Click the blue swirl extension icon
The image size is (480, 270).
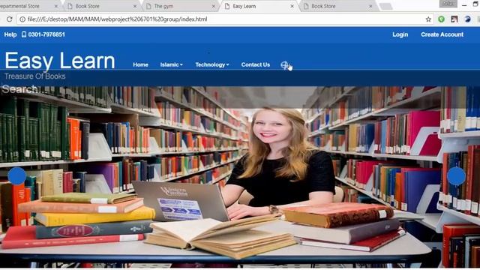pos(467,19)
